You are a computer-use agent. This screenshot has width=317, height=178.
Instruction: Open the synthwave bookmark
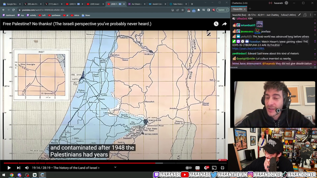(54, 15)
